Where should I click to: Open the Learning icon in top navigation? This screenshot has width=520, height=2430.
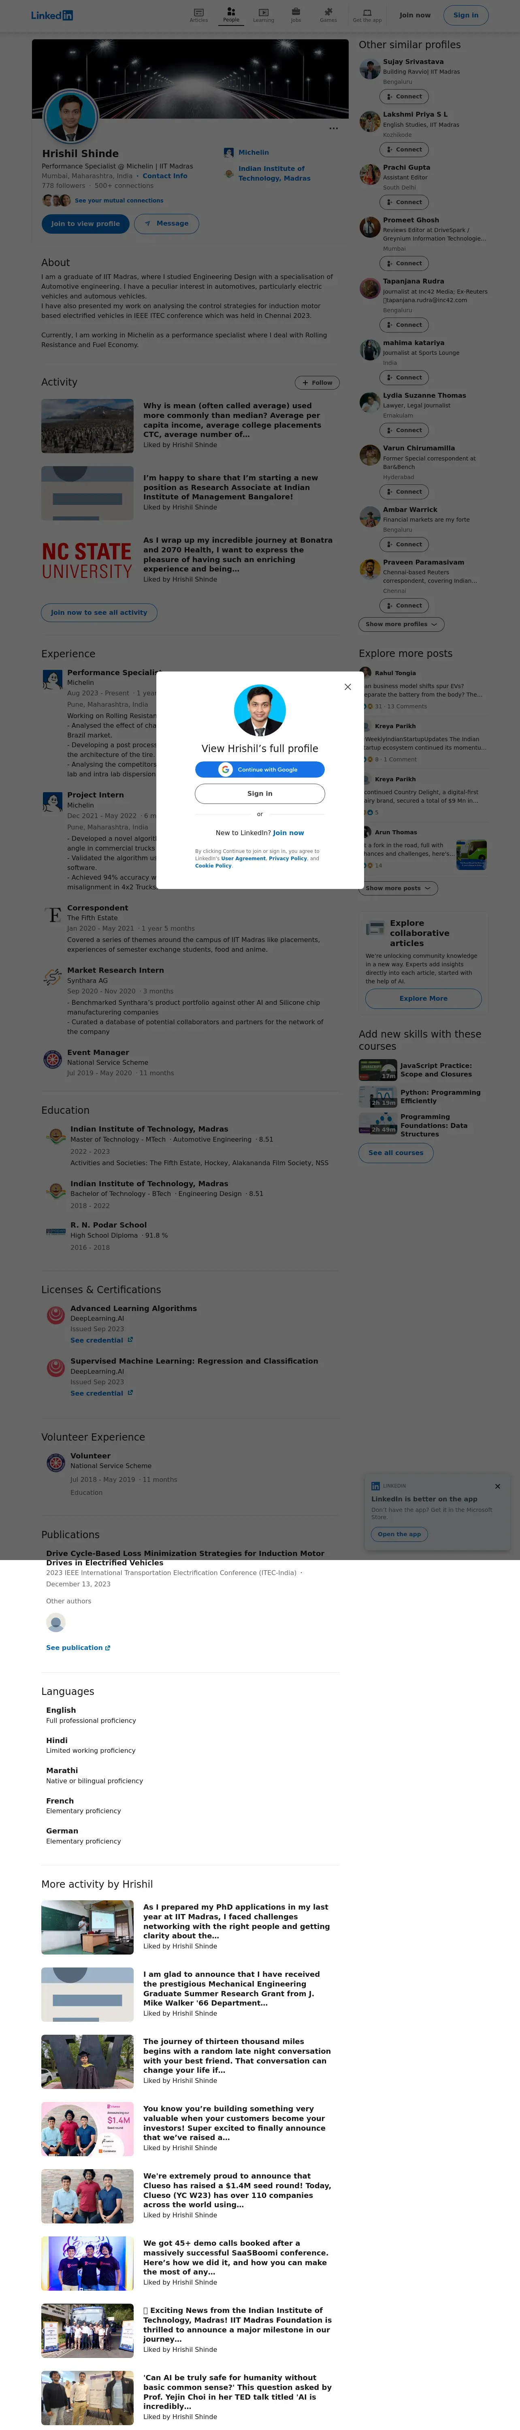click(x=263, y=14)
